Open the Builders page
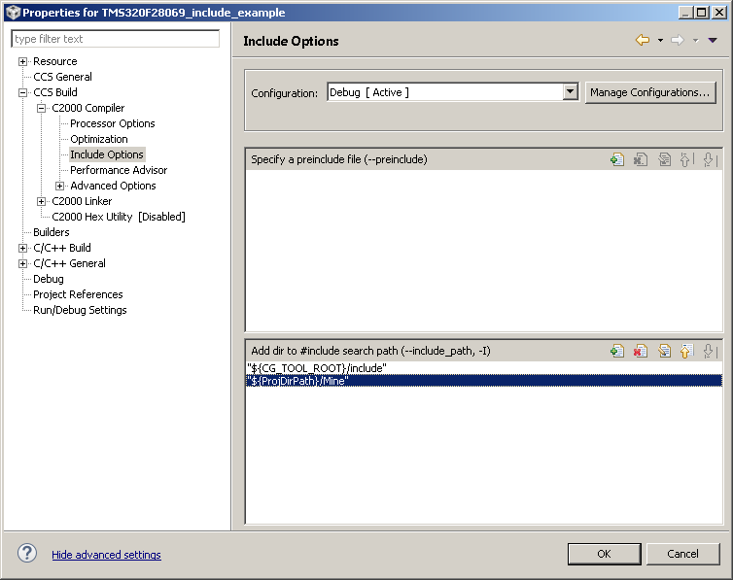 point(51,232)
